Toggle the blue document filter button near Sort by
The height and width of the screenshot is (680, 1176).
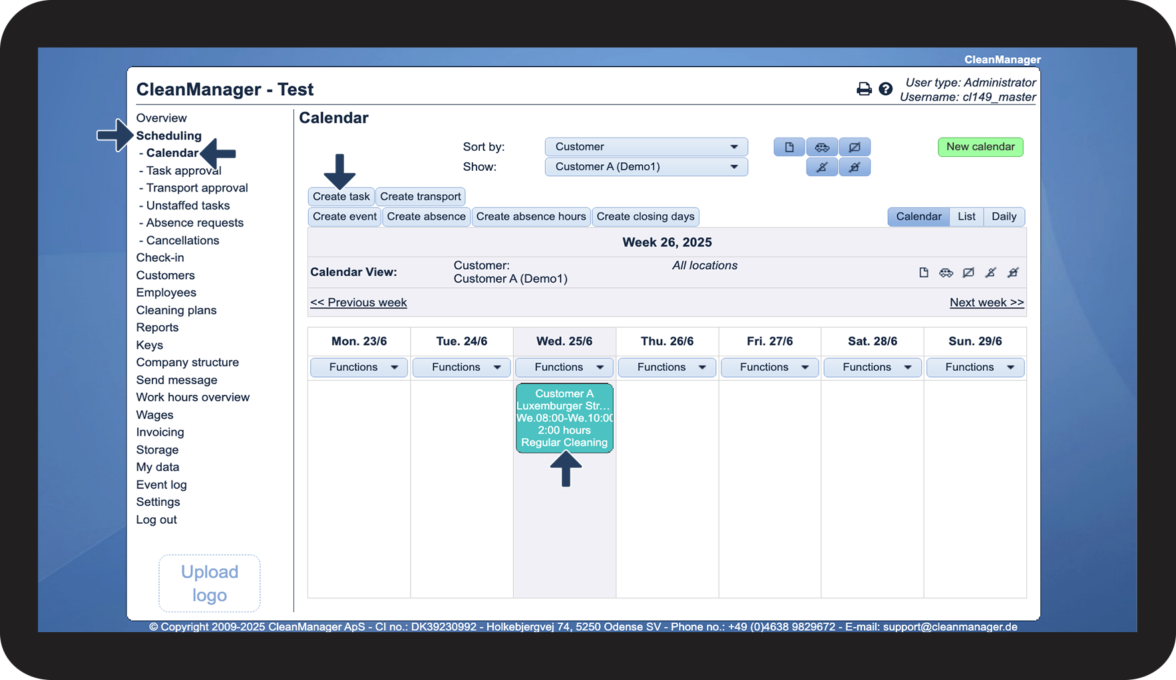pyautogui.click(x=789, y=147)
